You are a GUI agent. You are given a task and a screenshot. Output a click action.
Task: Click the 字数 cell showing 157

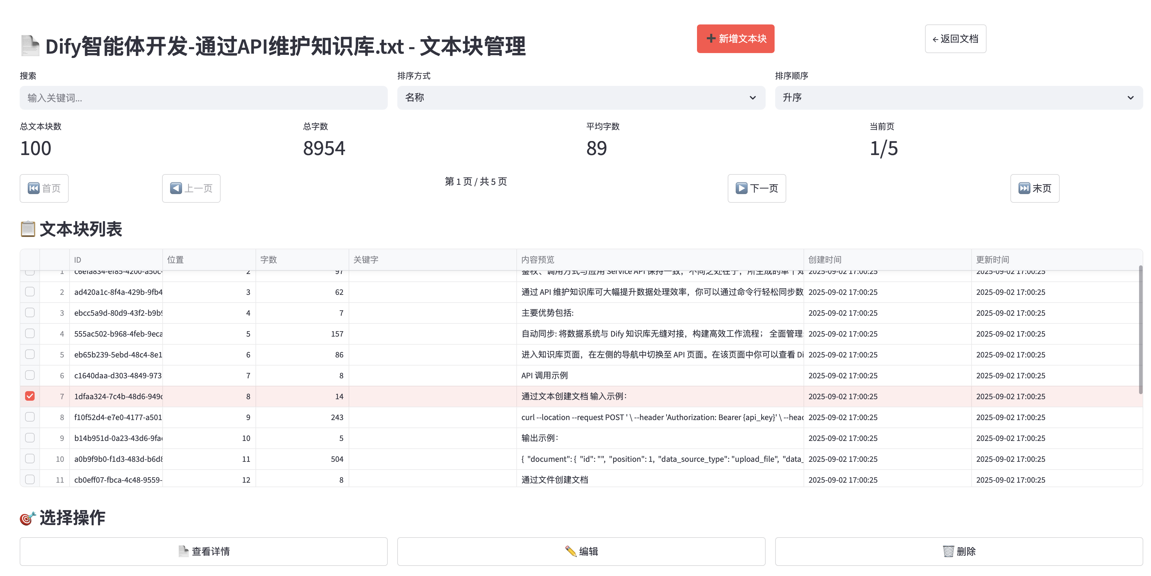pyautogui.click(x=302, y=334)
